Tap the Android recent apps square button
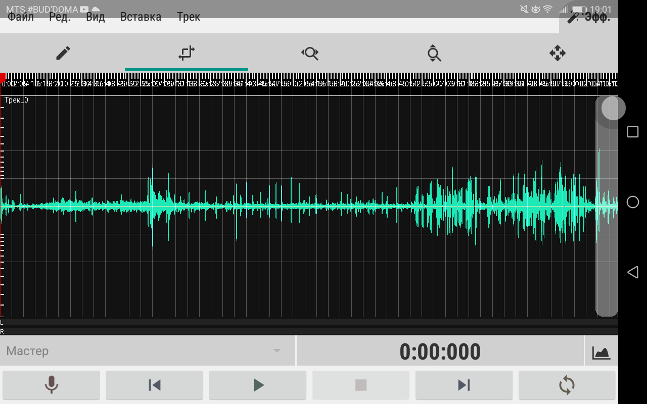Screen dimensions: 647x404 point(632,132)
